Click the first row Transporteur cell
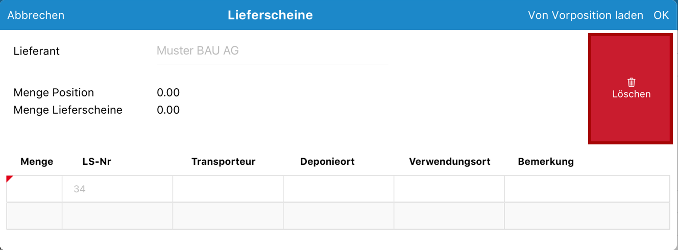Image resolution: width=678 pixels, height=250 pixels. tap(228, 189)
